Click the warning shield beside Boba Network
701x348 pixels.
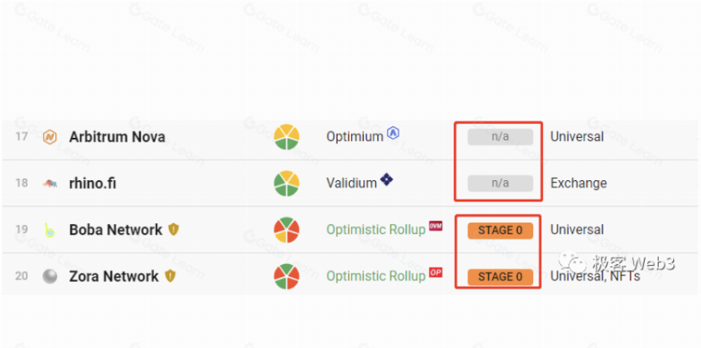coord(174,230)
